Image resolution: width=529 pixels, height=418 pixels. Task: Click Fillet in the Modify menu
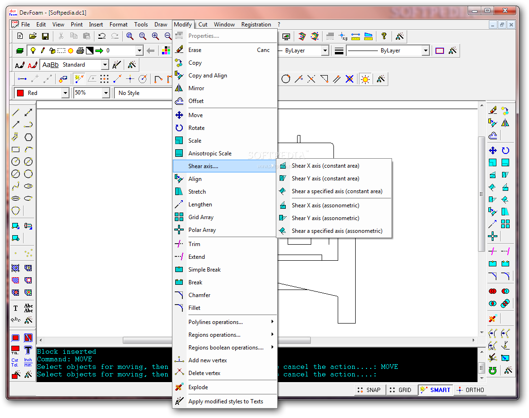[225, 307]
